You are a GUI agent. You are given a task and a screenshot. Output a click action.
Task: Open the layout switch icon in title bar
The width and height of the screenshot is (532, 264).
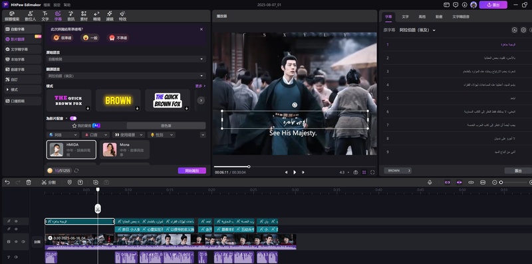coord(447,5)
